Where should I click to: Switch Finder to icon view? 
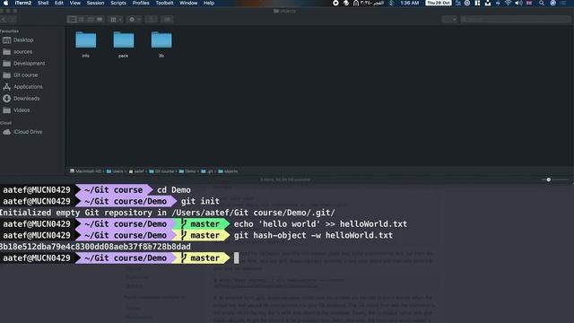[72, 20]
